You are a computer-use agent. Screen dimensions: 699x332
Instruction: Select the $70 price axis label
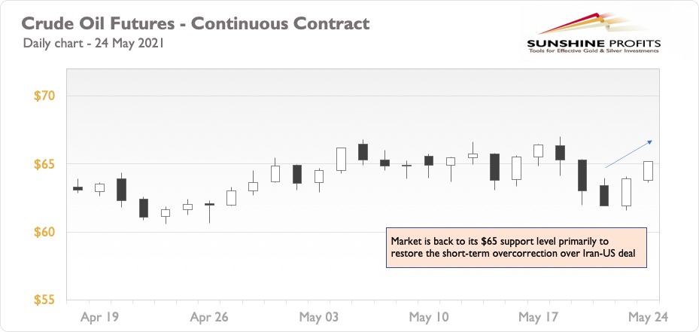click(44, 96)
